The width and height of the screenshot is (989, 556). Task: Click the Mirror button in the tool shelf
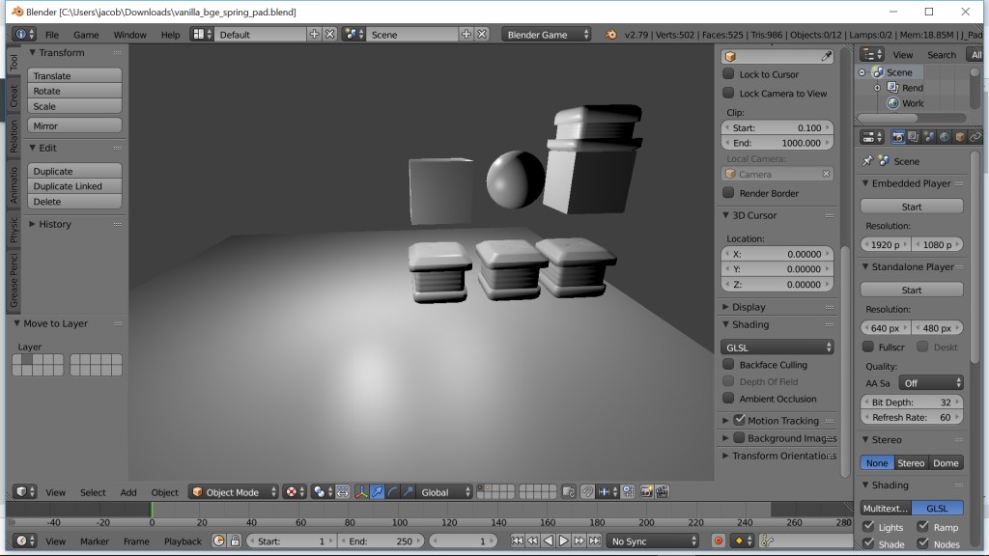[x=73, y=125]
